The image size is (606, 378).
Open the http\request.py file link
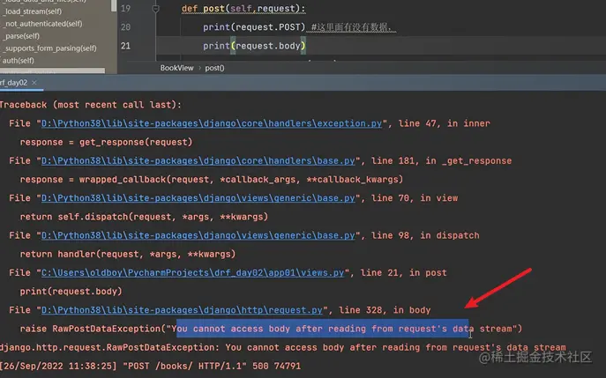coord(182,310)
